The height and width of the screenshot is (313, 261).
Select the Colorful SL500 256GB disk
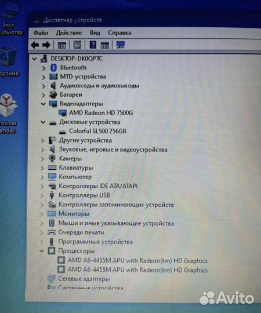click(x=97, y=132)
